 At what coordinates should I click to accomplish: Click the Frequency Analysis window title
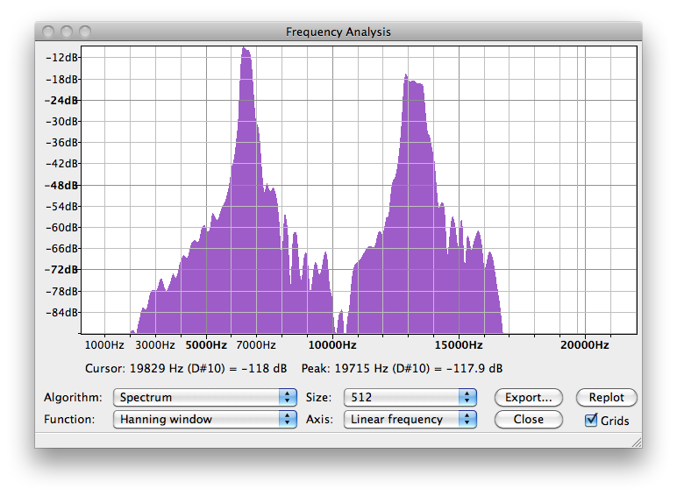pos(338,32)
